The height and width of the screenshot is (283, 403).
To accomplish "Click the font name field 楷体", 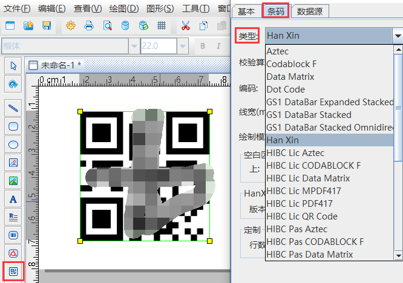I will pyautogui.click(x=65, y=46).
